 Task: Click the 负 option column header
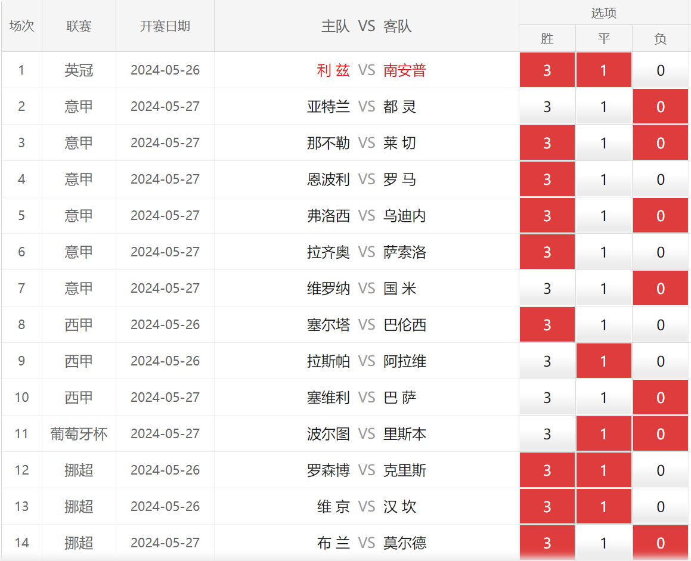click(x=660, y=39)
